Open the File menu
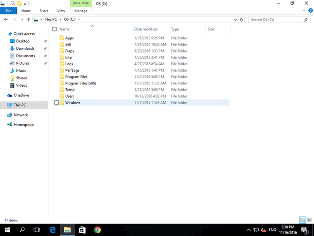This screenshot has height=236, width=314. [8, 11]
